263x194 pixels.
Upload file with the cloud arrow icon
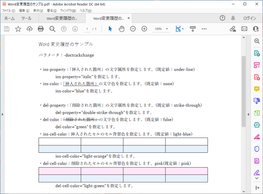30,29
